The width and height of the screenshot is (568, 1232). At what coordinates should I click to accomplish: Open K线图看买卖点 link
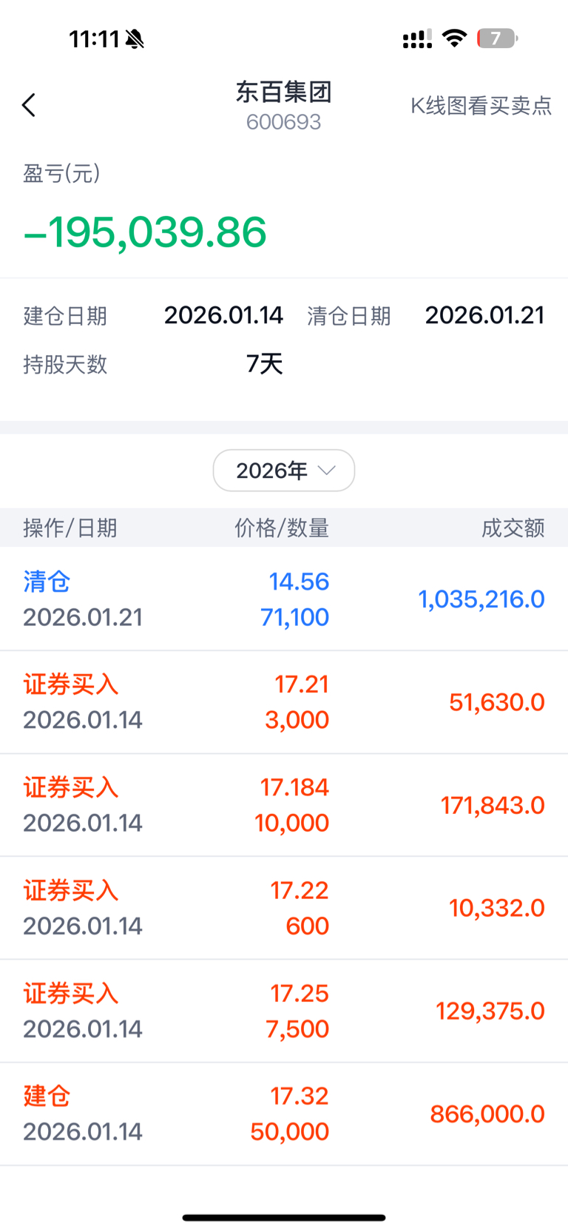pyautogui.click(x=481, y=106)
